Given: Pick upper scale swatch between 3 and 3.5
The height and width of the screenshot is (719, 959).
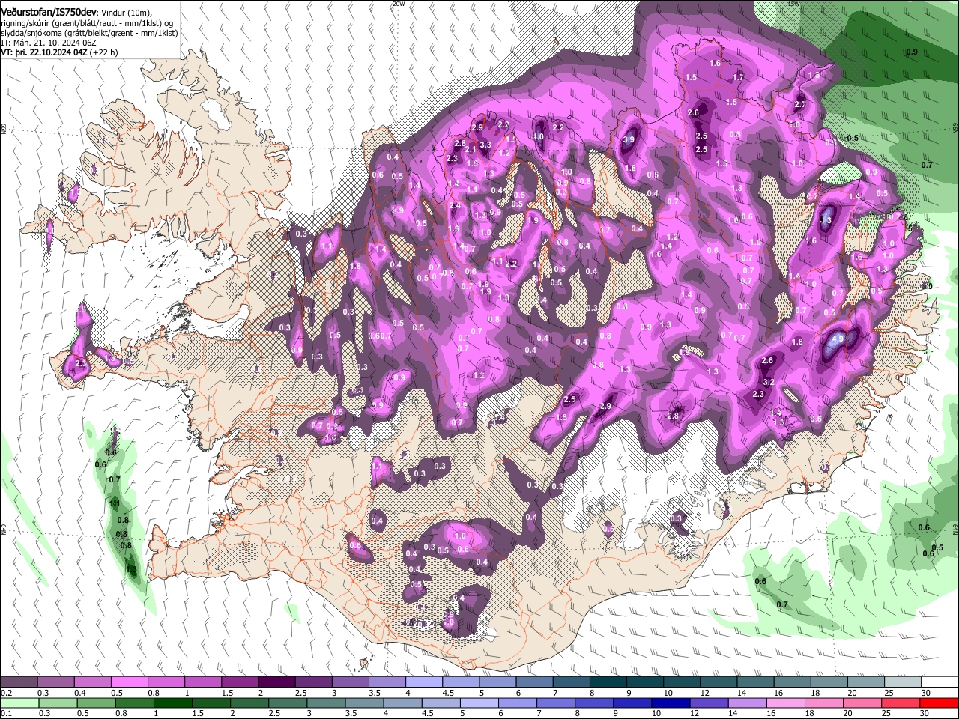Looking at the screenshot, I should pyautogui.click(x=350, y=682).
